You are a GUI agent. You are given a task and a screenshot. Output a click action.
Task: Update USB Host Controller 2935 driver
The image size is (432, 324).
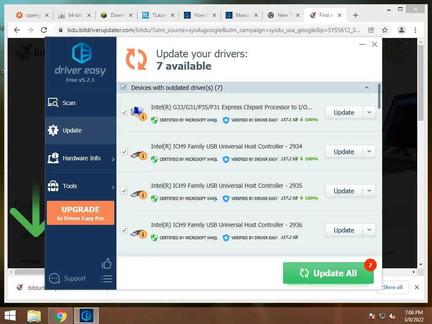[x=344, y=191]
